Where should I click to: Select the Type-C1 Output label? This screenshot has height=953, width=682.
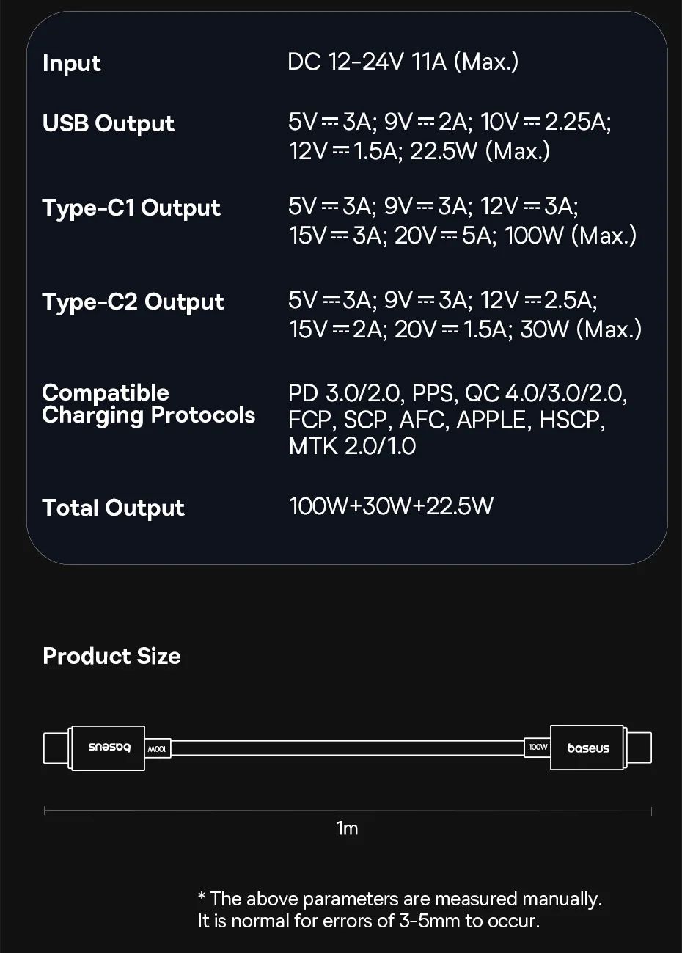(131, 208)
